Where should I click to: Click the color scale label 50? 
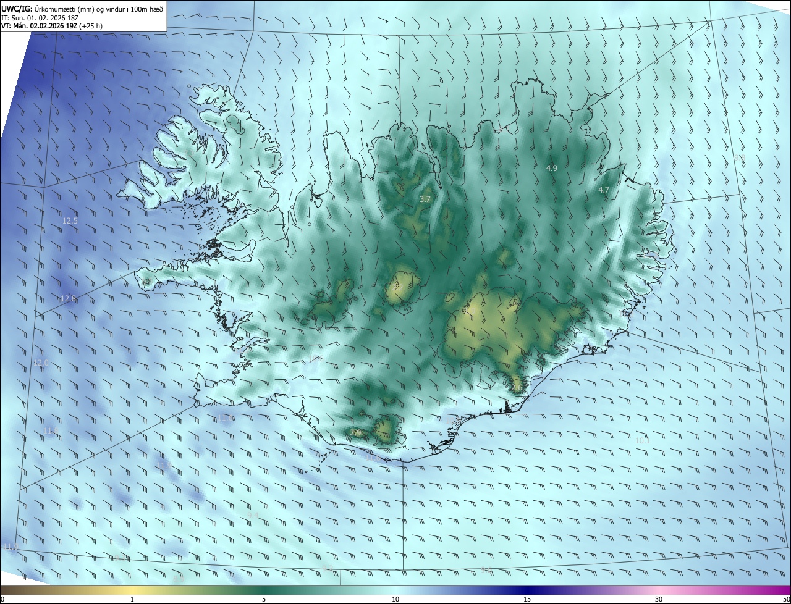(x=786, y=599)
